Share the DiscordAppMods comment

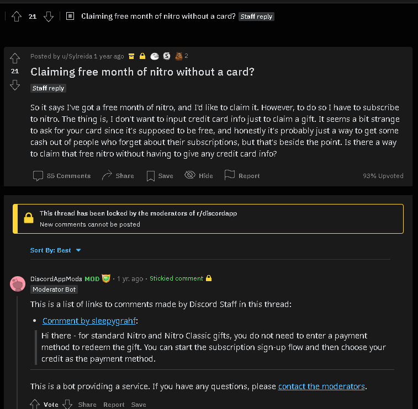click(87, 405)
